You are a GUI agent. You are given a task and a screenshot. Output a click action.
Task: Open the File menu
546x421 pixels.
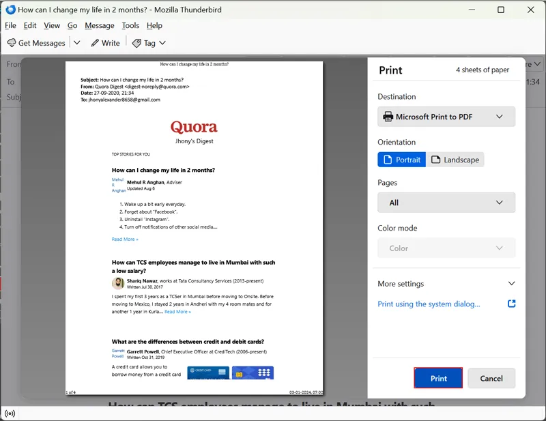(10, 25)
